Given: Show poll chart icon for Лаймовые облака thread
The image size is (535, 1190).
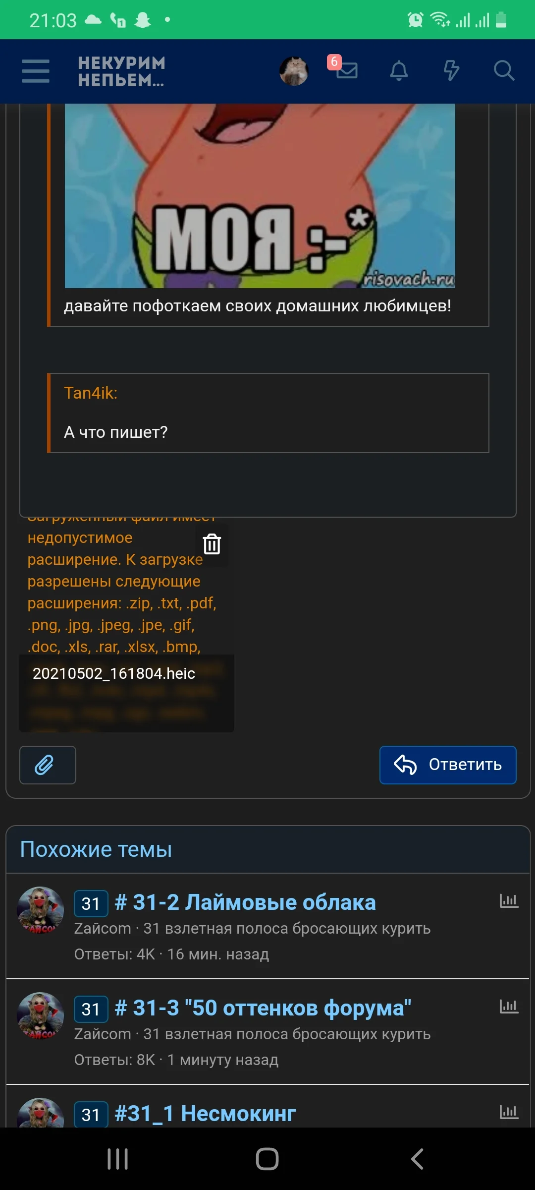Looking at the screenshot, I should click(509, 900).
